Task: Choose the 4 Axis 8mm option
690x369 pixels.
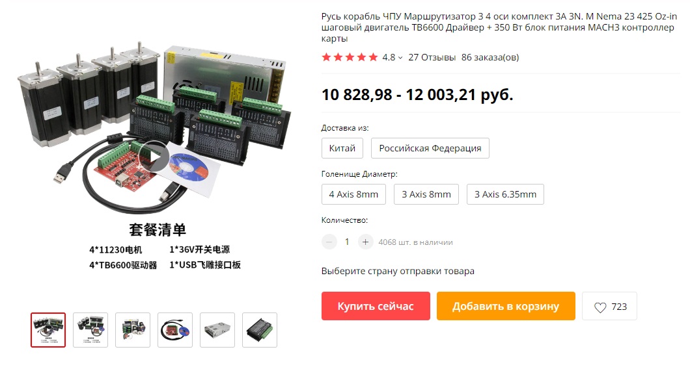Action: 354,194
